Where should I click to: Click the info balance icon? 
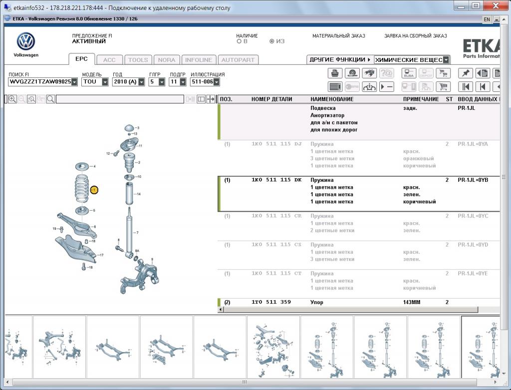click(x=369, y=87)
